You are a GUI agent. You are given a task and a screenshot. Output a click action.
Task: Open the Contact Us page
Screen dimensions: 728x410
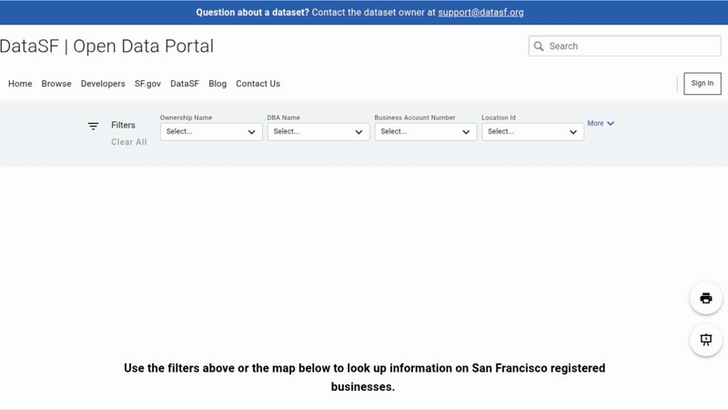click(258, 84)
